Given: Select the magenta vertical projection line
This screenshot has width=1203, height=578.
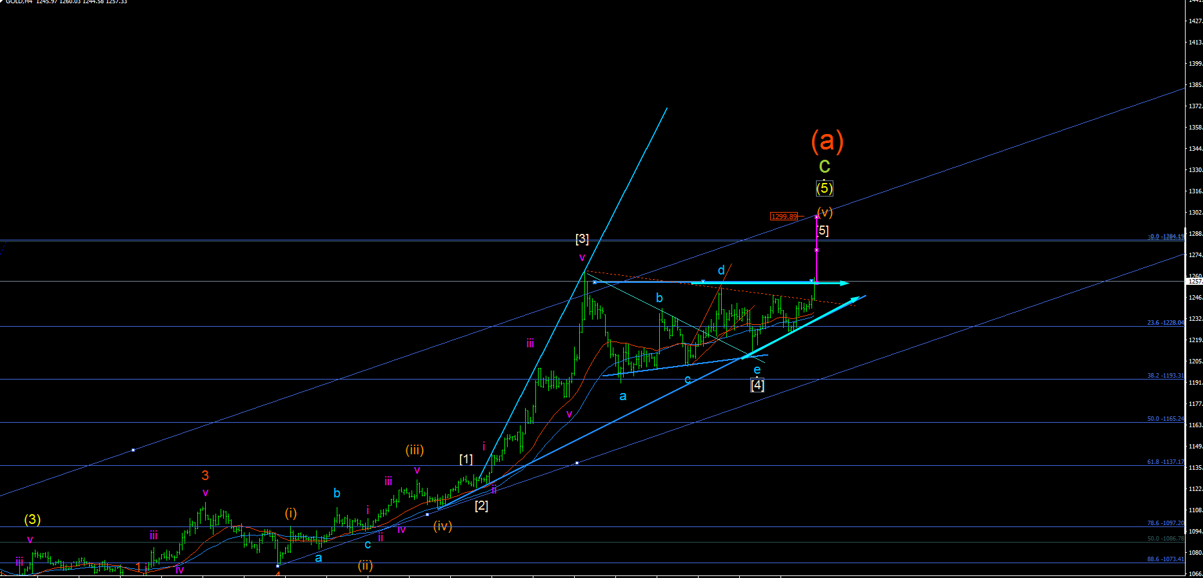Looking at the screenshot, I should coord(817,249).
